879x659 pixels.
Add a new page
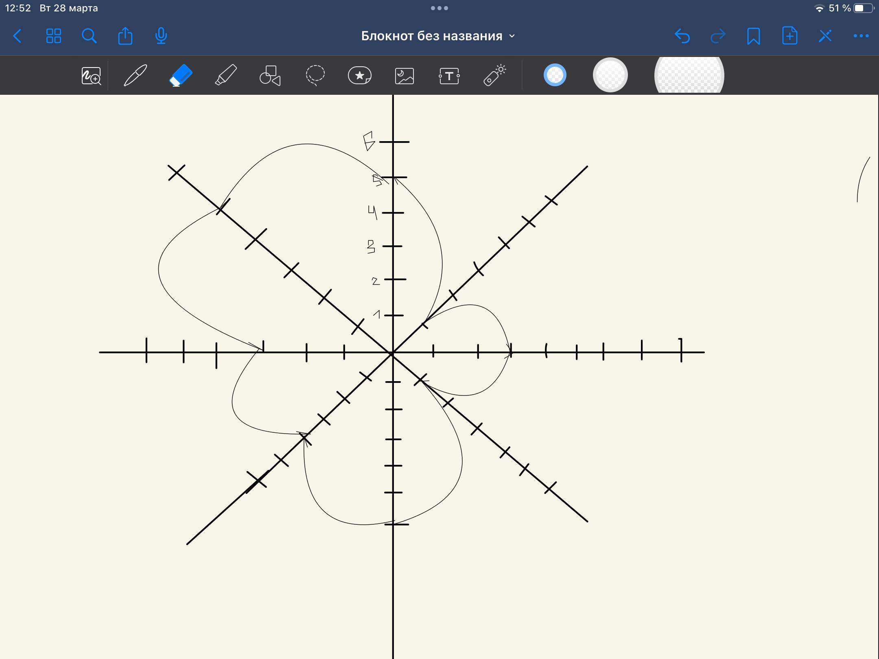(789, 36)
